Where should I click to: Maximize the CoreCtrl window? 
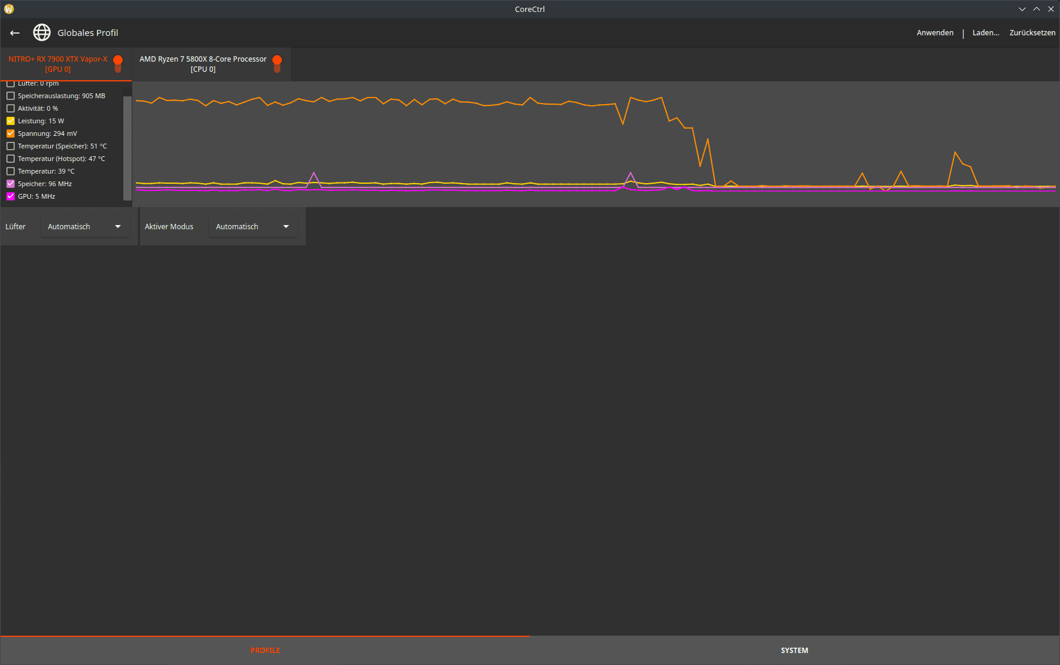1037,9
